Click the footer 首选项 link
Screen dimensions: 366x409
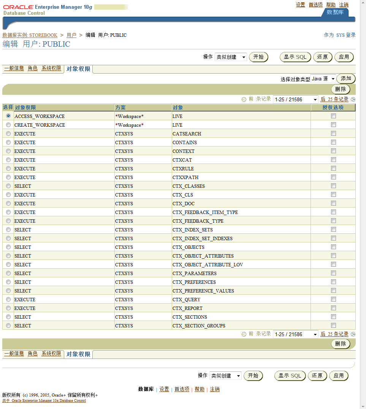pos(182,389)
